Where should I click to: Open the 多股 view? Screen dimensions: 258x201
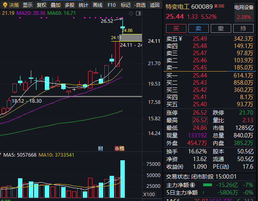pos(70,5)
